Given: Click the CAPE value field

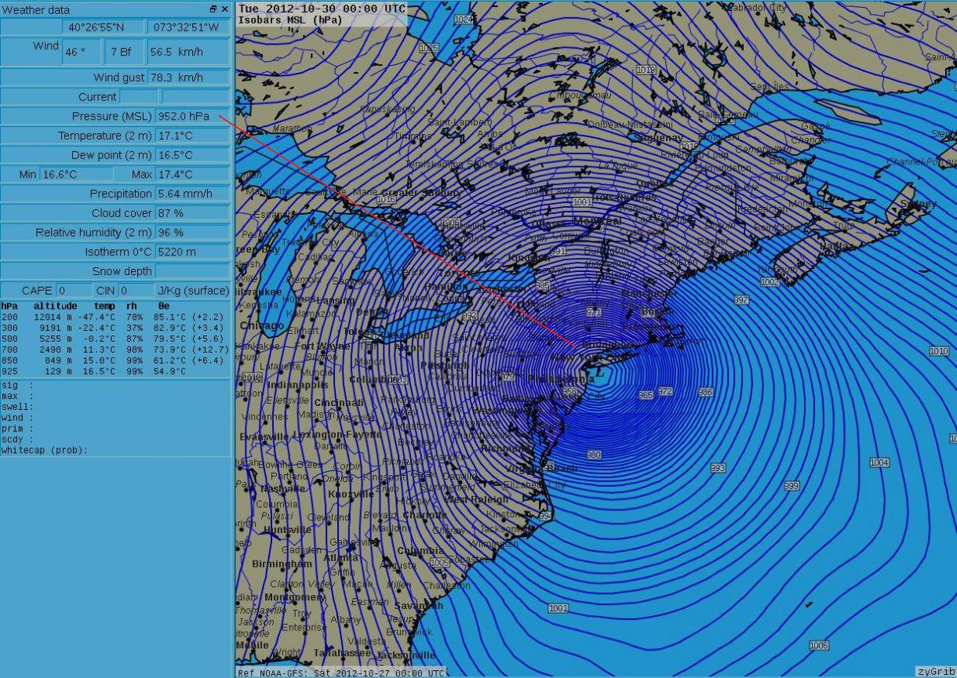Looking at the screenshot, I should click(74, 291).
